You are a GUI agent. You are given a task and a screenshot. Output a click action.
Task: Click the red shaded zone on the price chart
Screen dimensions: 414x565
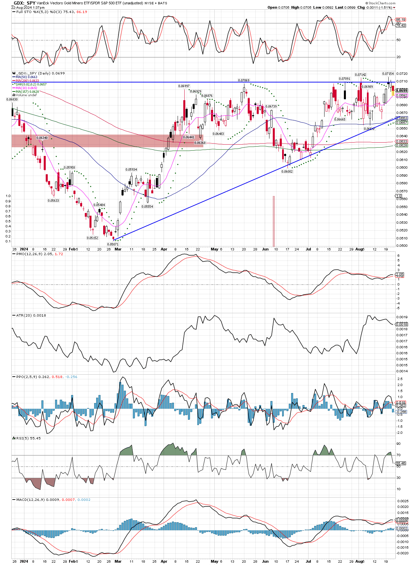coord(107,141)
